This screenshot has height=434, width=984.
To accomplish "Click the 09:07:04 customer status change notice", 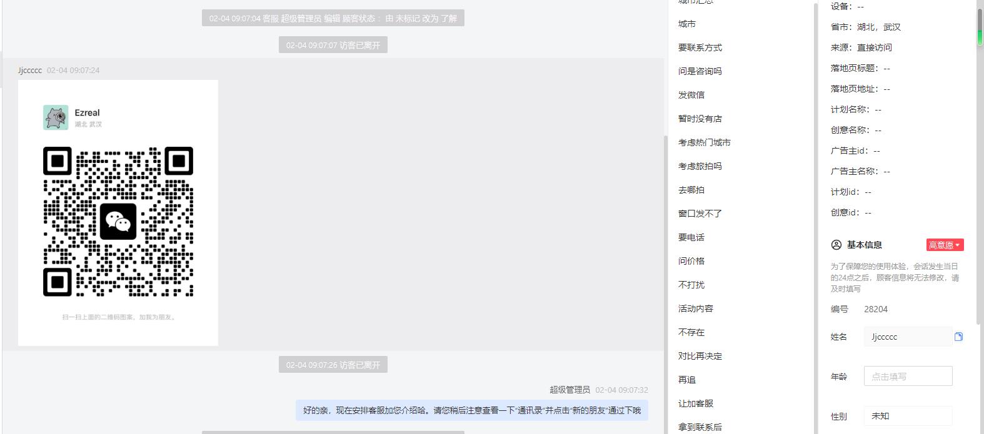I will pos(333,18).
